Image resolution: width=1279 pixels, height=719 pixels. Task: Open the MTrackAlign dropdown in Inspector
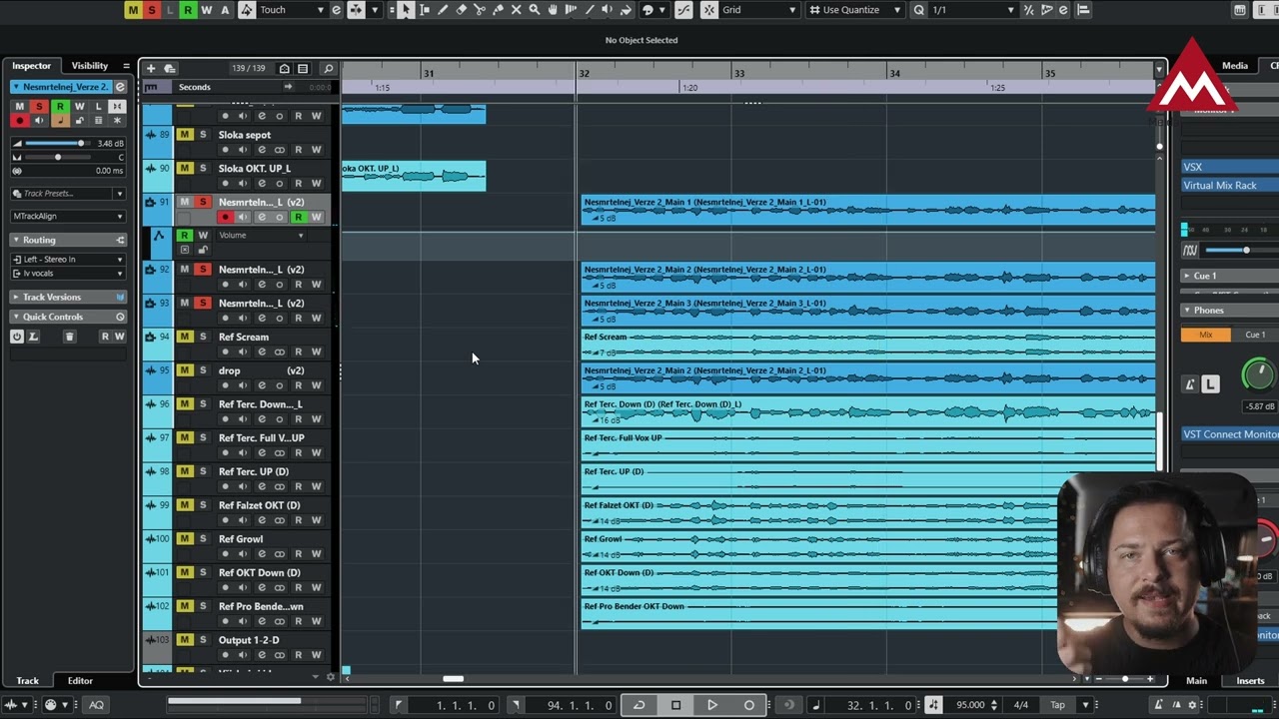tap(68, 216)
